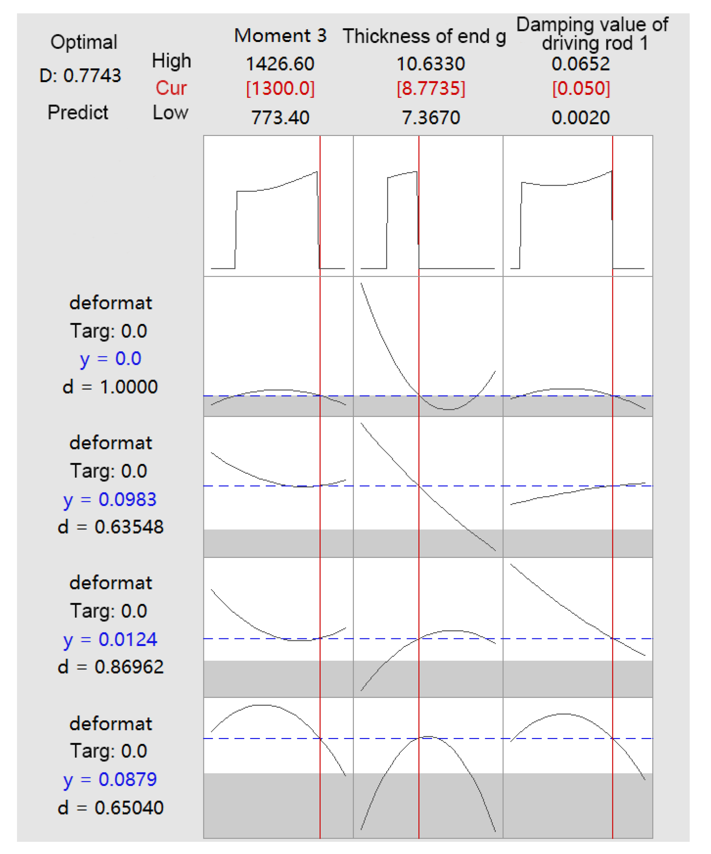Click the High value 1426.60 for Moment 3
Screen dimensions: 711x854
pyautogui.click(x=281, y=64)
